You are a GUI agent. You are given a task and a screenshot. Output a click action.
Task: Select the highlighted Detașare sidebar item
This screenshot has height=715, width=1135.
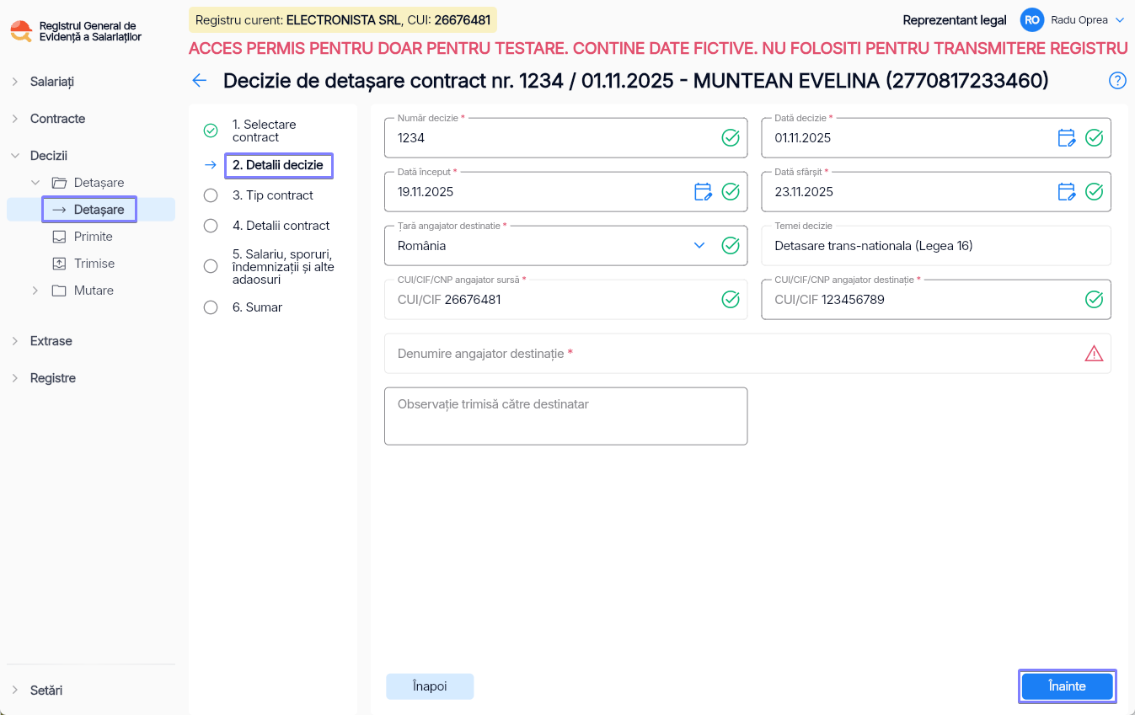[x=89, y=210]
